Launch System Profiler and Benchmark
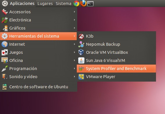This screenshot has width=165, height=114. (x=116, y=69)
